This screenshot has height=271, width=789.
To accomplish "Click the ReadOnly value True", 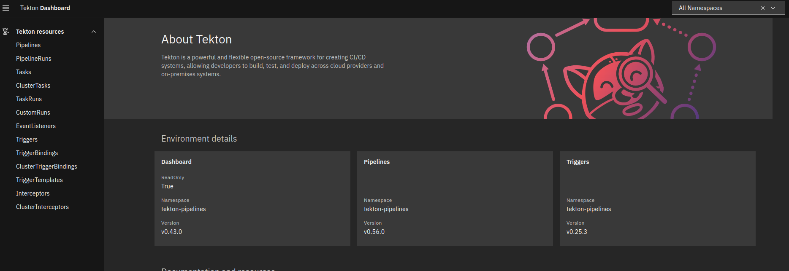I will (x=167, y=186).
